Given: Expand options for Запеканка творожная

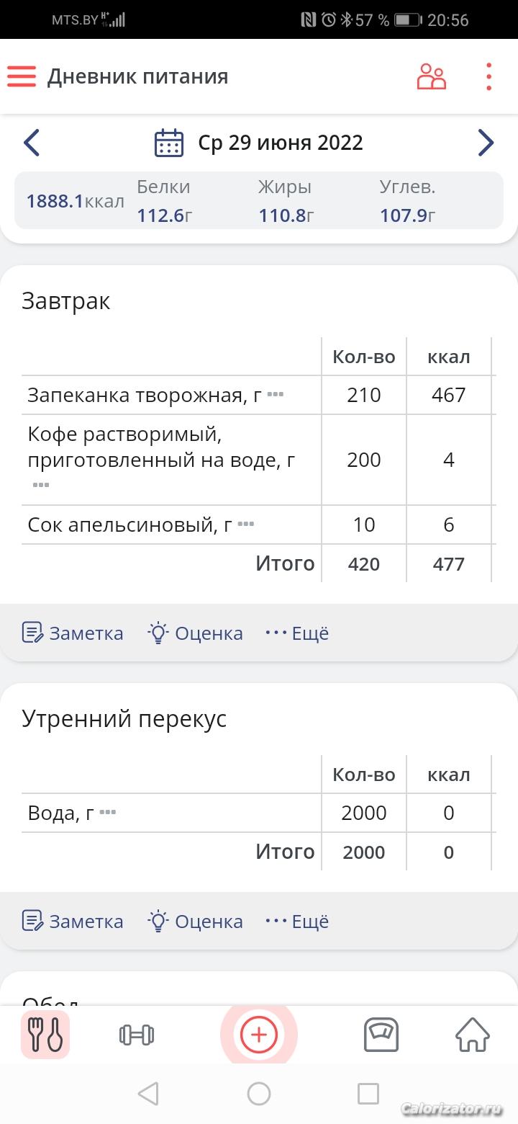Looking at the screenshot, I should click(x=275, y=395).
